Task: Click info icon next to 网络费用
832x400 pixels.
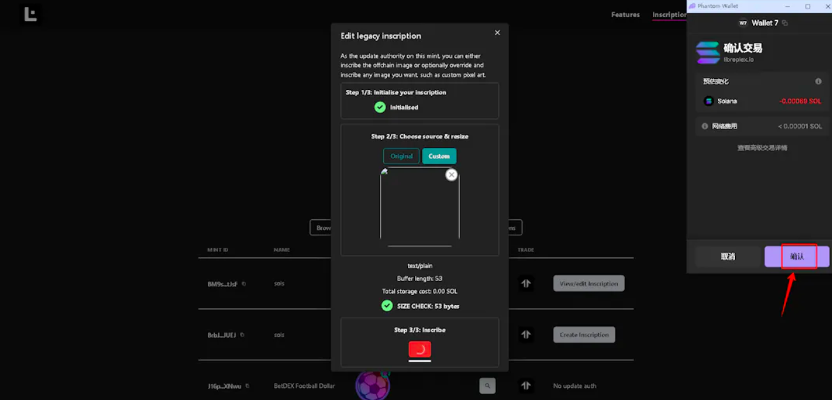Action: [704, 126]
